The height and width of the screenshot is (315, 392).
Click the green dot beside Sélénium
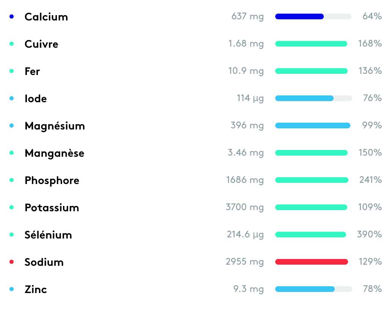click(11, 235)
